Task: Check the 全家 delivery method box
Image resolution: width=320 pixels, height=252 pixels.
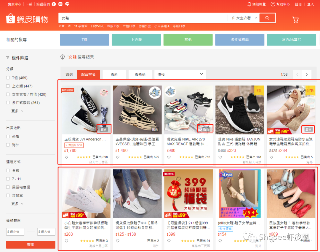Action: click(8, 170)
